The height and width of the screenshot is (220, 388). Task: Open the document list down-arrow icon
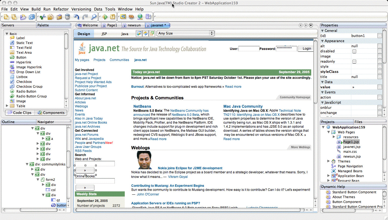[x=311, y=25]
